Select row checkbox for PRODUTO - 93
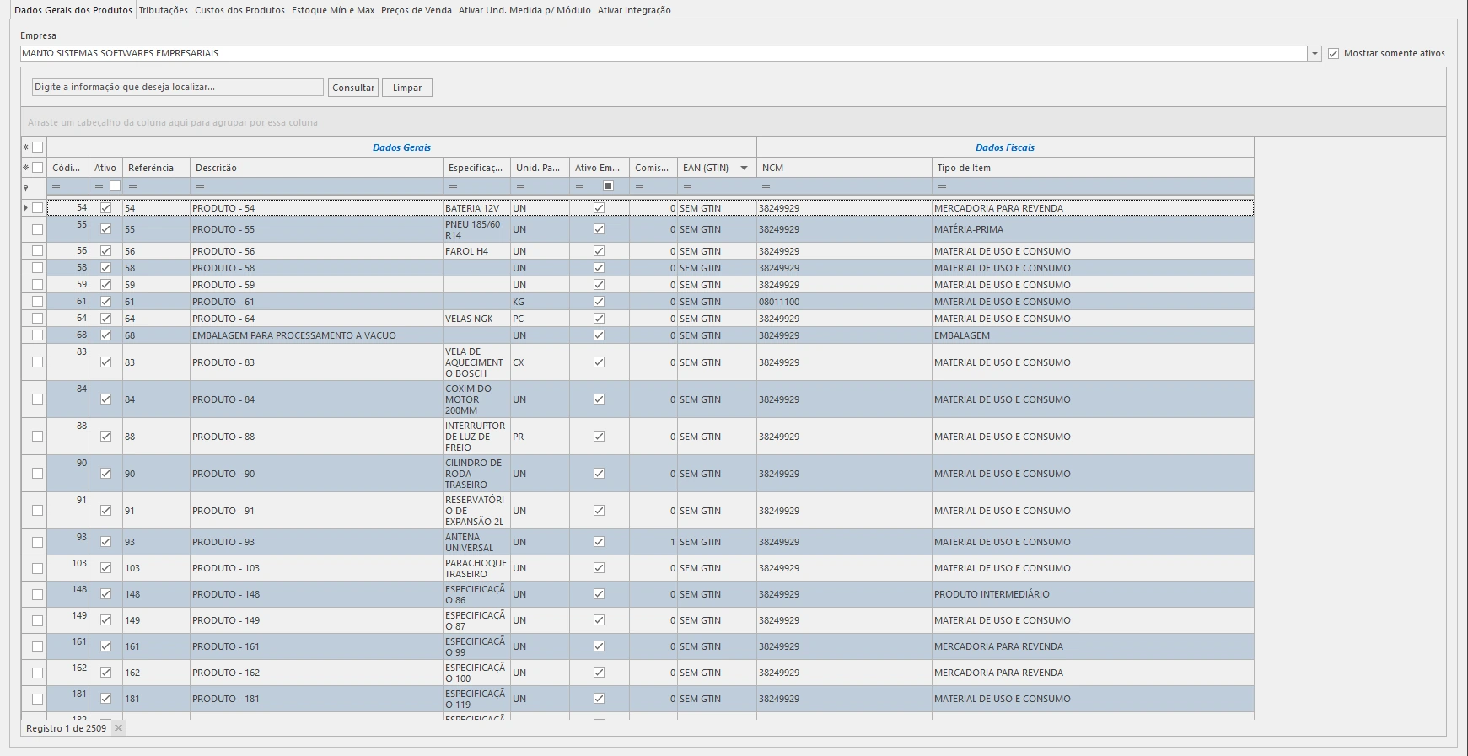 pyautogui.click(x=37, y=542)
